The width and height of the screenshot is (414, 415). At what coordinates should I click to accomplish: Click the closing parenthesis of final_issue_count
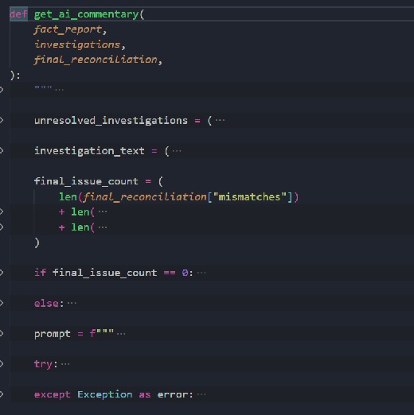tap(37, 242)
